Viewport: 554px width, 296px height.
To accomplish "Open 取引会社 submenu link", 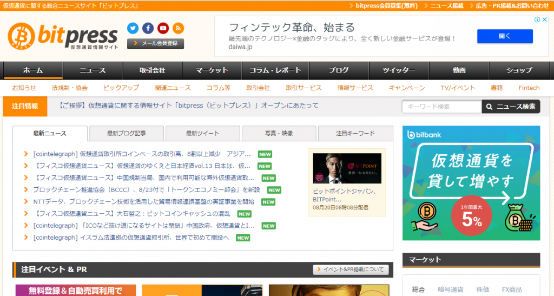I will 258,88.
